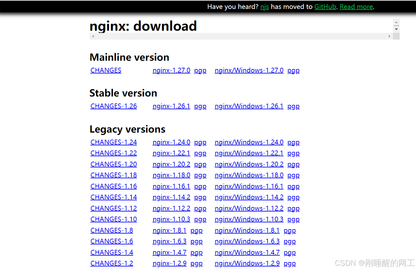Download nginx/Windows-1.27.0
The width and height of the screenshot is (416, 270).
[249, 70]
